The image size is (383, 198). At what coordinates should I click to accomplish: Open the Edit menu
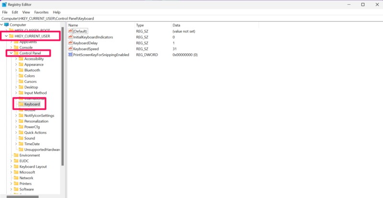15,12
